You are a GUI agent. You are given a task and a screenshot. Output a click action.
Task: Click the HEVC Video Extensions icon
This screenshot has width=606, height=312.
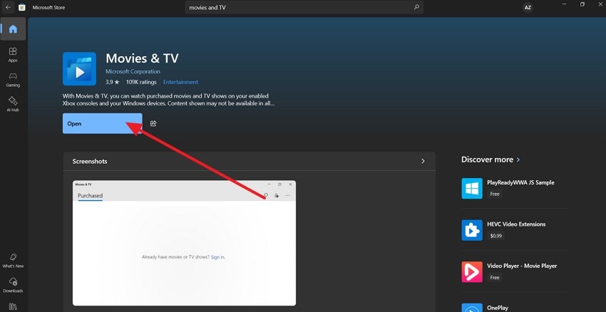(x=472, y=230)
